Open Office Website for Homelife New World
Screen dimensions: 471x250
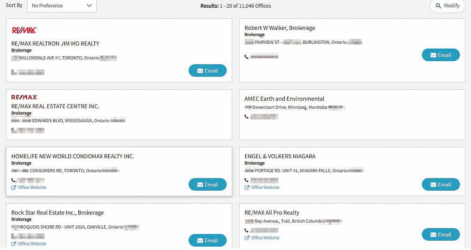(x=32, y=187)
